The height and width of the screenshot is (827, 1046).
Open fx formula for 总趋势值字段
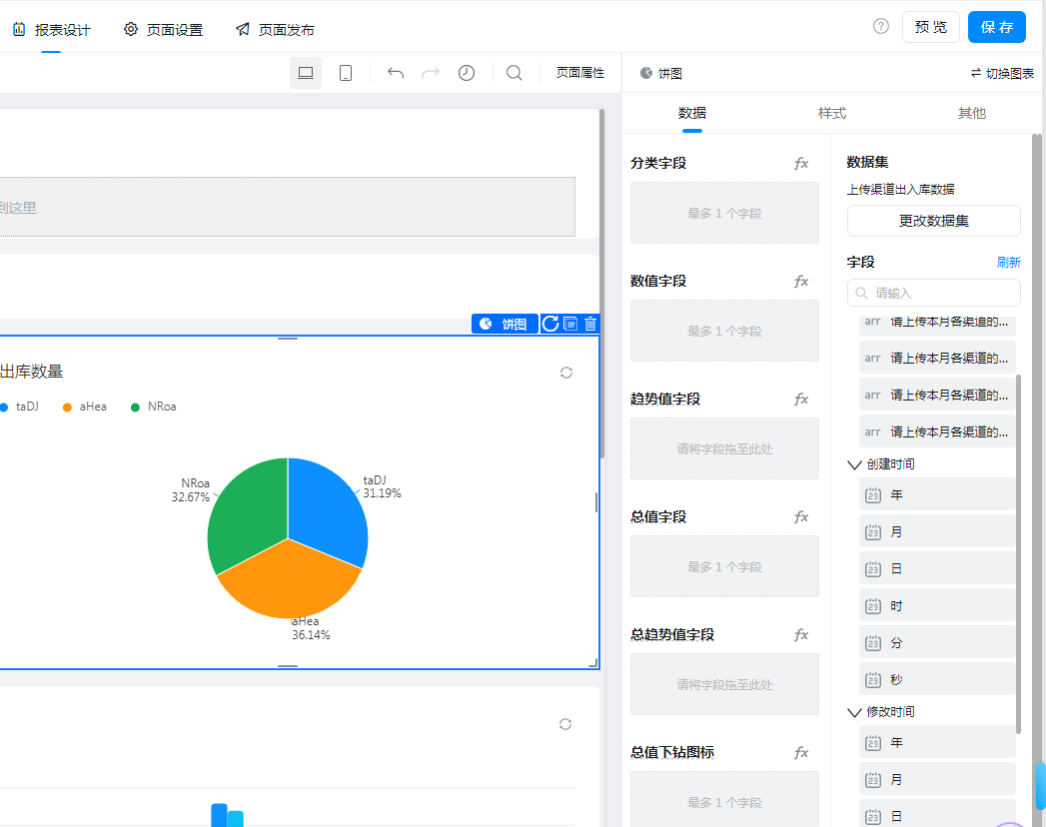tap(801, 635)
